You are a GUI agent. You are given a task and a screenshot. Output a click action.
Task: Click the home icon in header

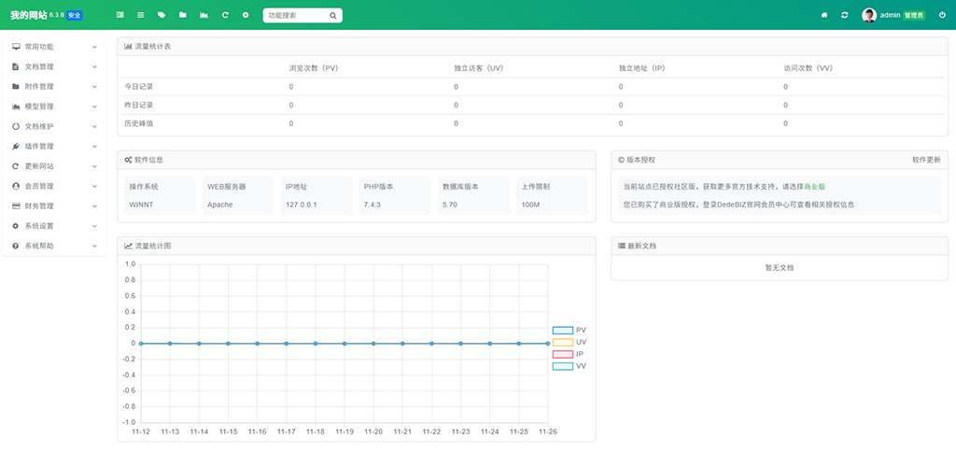click(824, 16)
